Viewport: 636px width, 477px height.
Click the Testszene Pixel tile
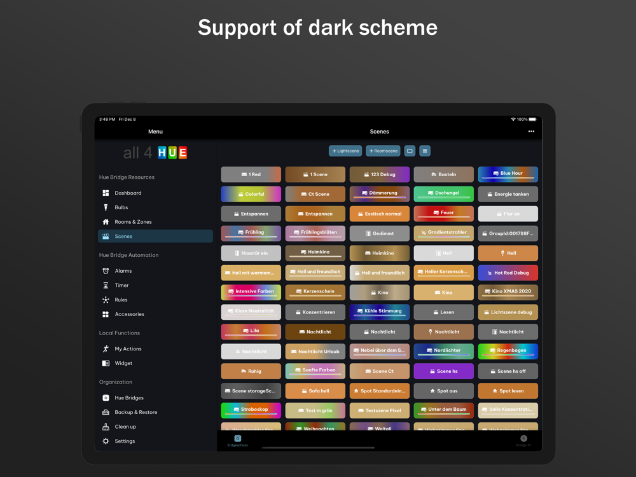click(380, 410)
